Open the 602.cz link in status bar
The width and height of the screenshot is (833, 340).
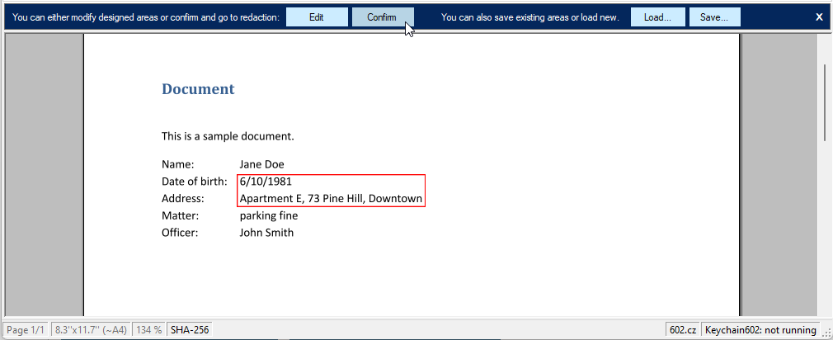[x=682, y=330]
